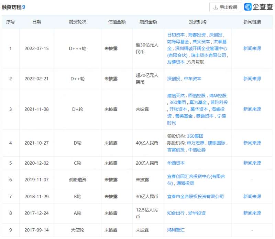
Task: Click the 日期 column header
Action: click(37, 22)
